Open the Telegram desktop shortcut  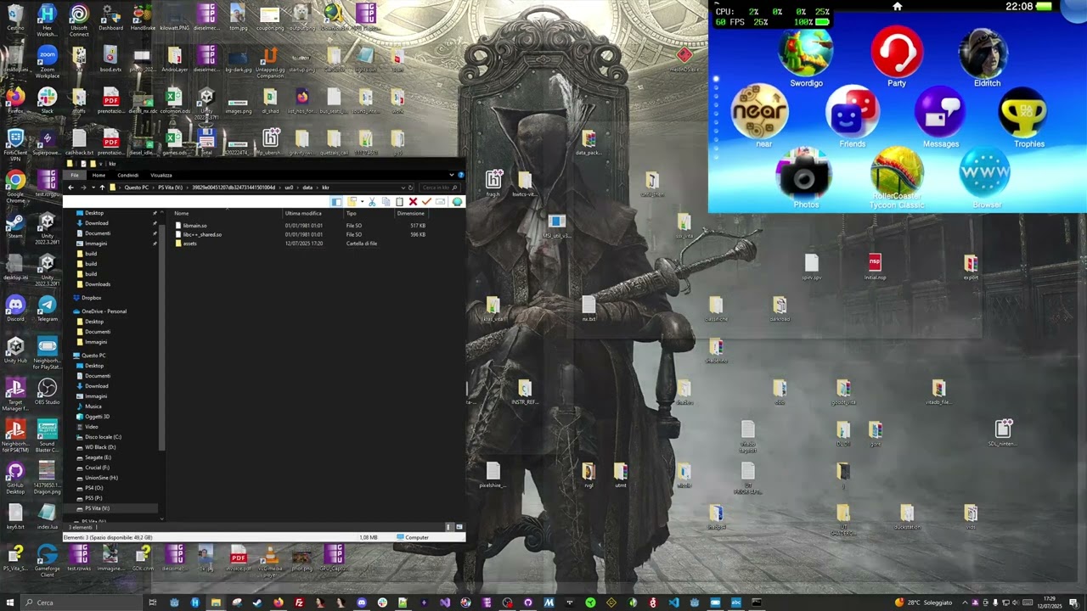point(47,307)
